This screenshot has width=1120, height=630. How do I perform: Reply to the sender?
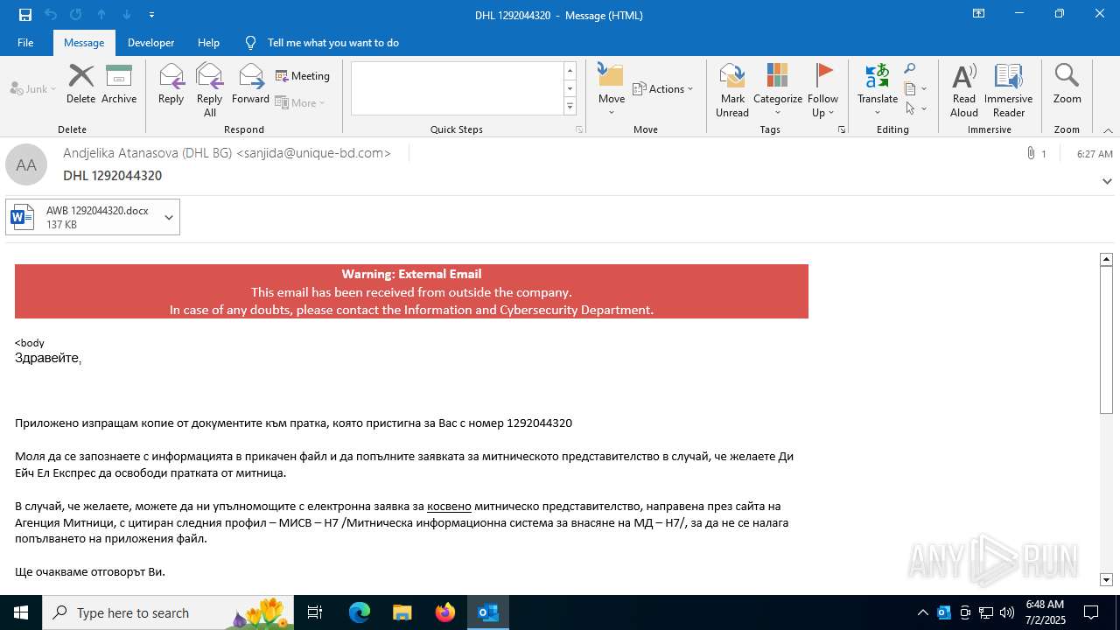(x=171, y=84)
